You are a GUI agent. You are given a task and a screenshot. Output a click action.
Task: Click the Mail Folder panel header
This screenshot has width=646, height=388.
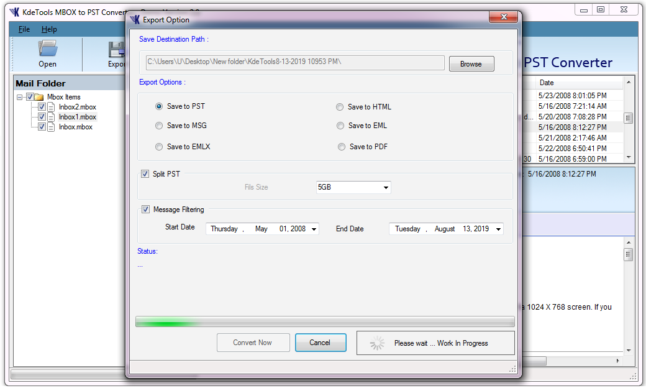point(69,83)
